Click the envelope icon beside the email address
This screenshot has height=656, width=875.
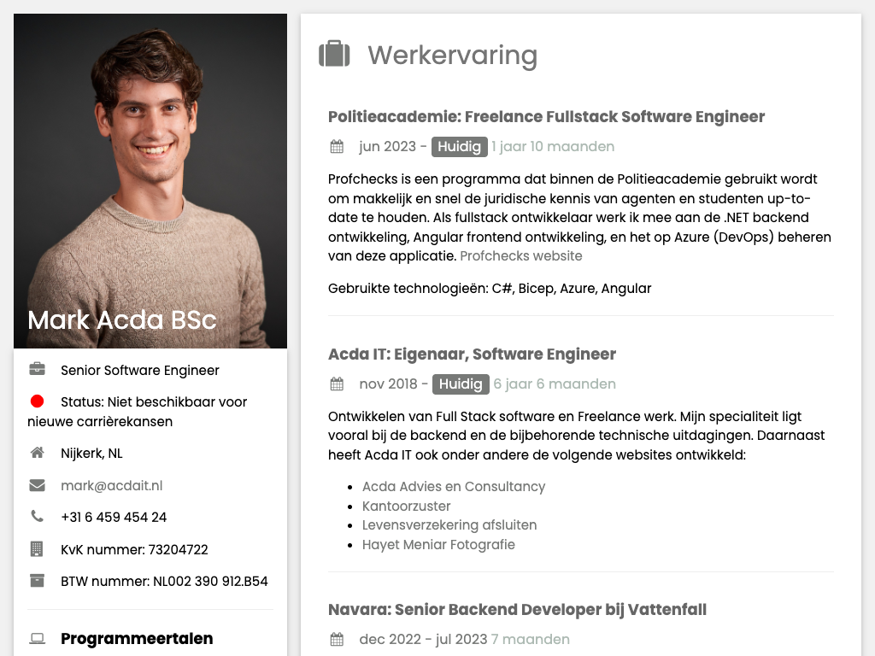point(37,485)
